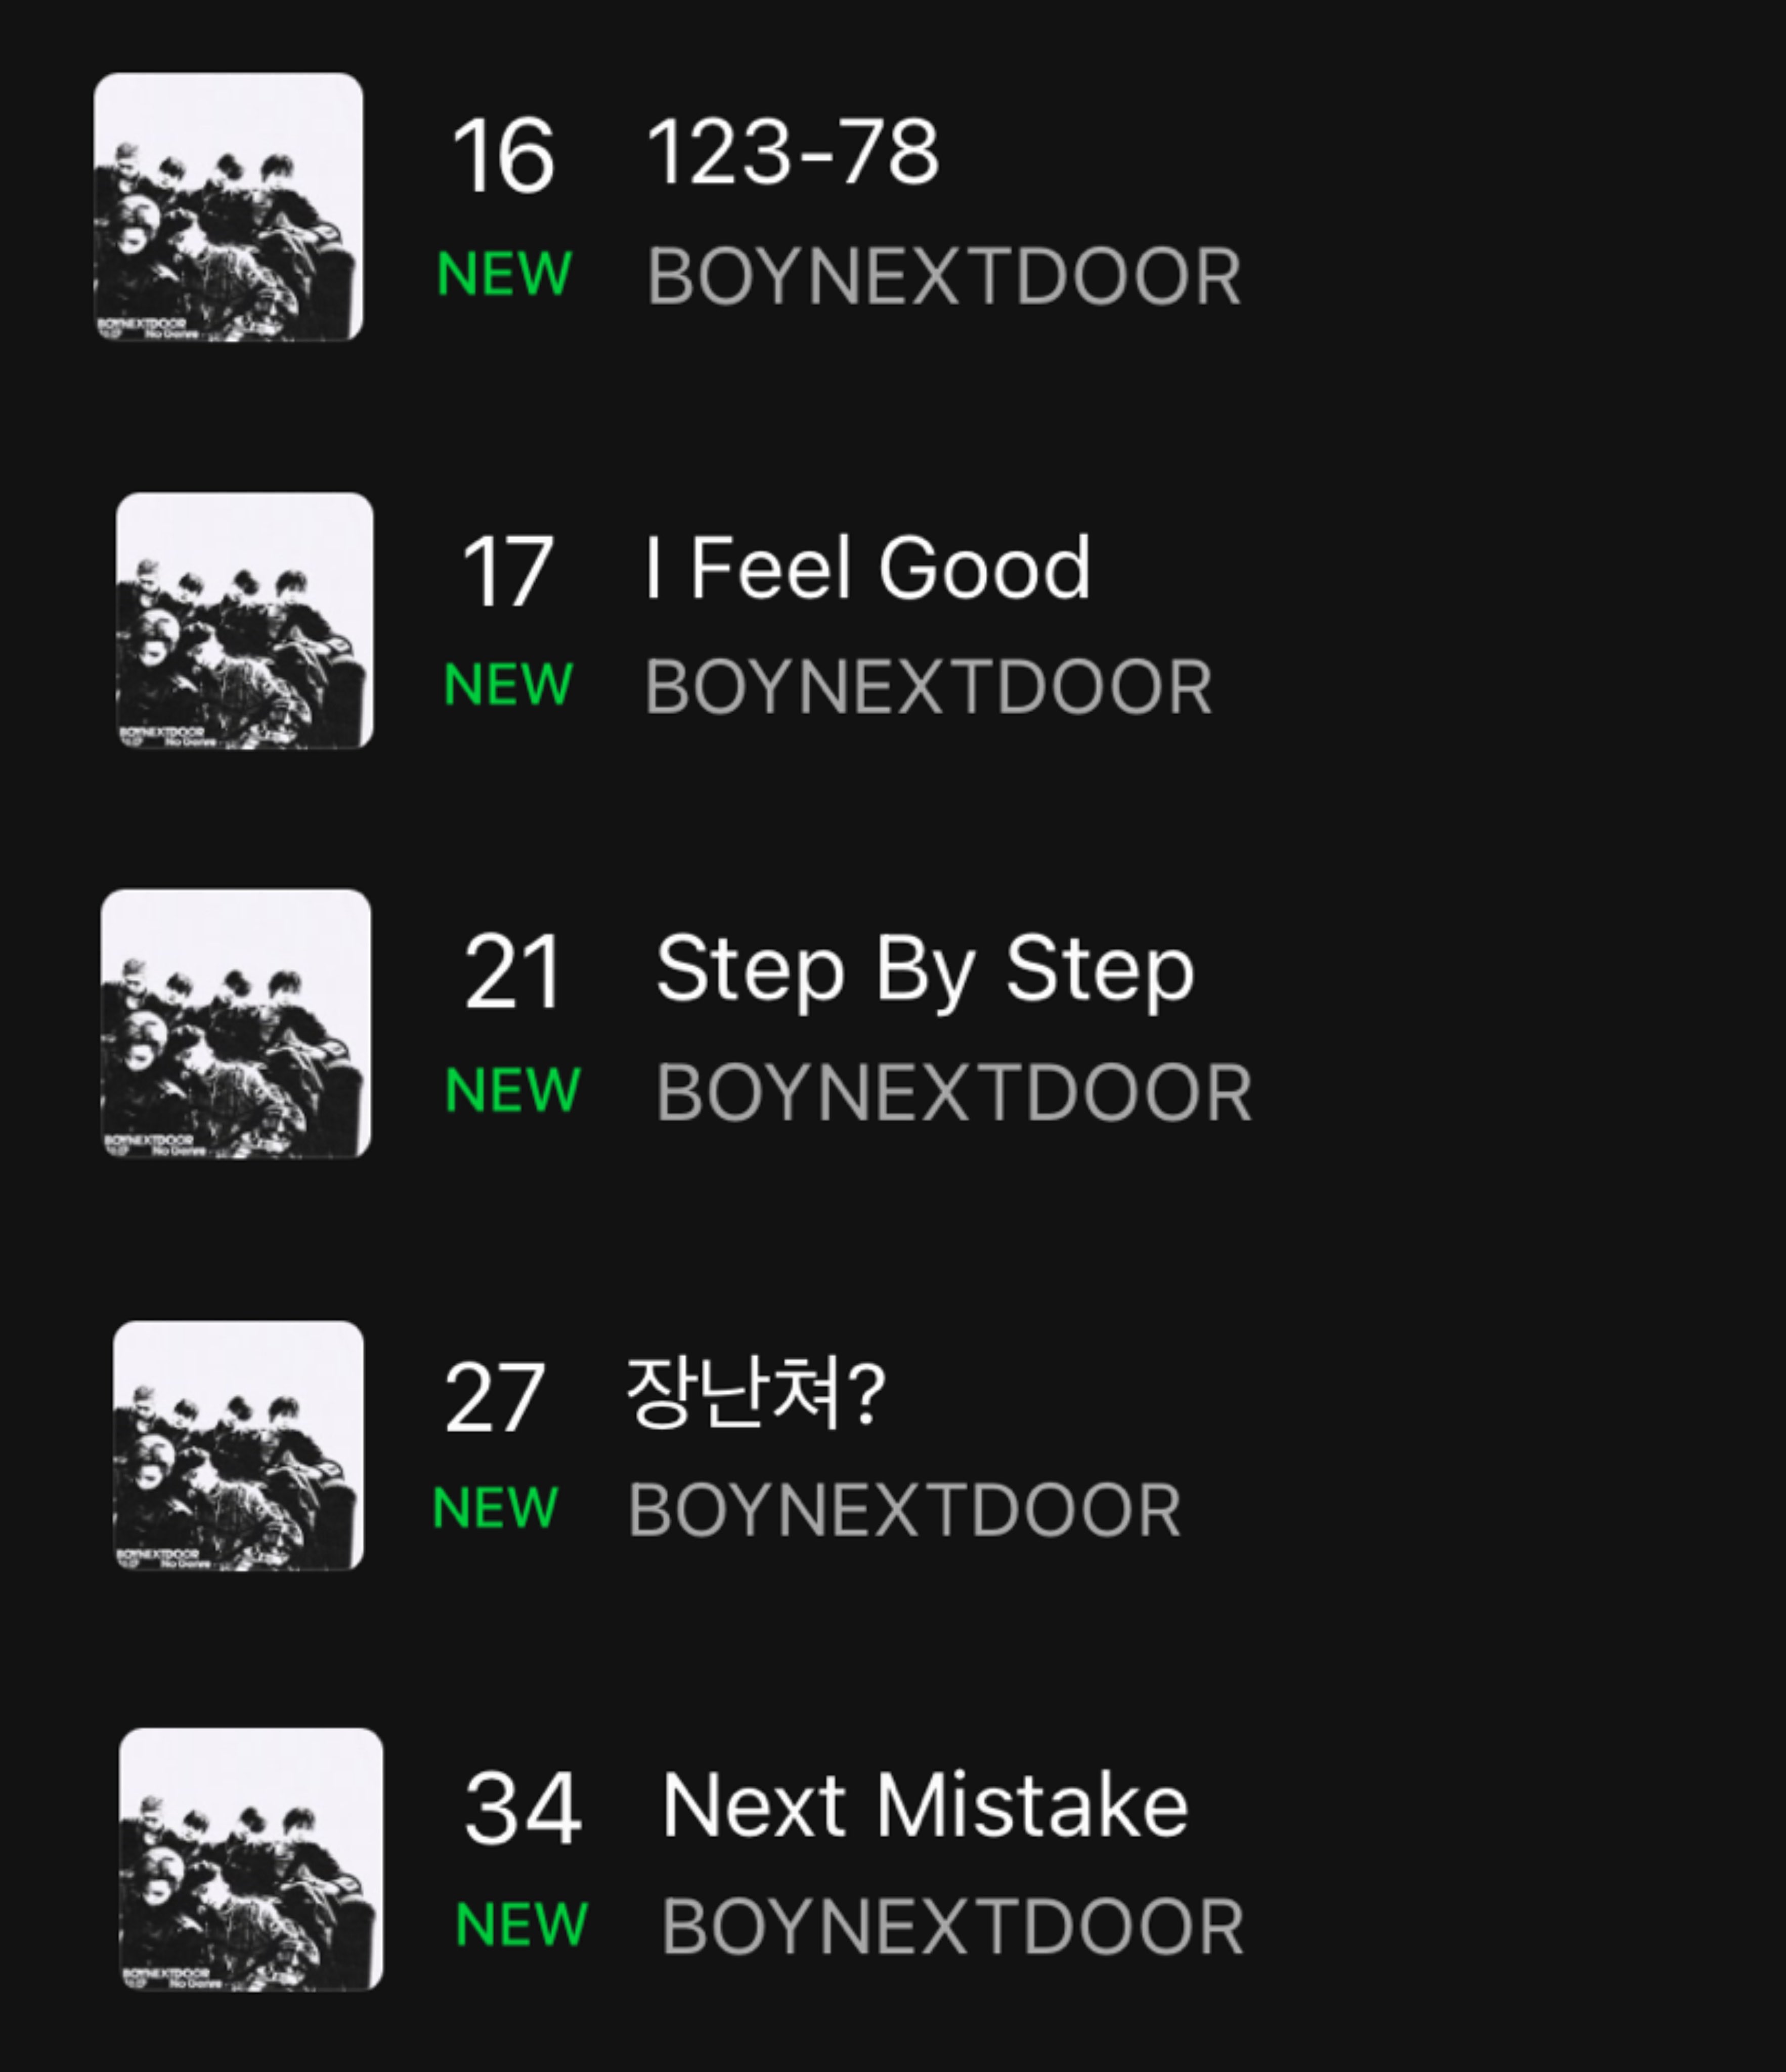Click album art for 장난쳐? track
1786x2072 pixels.
pyautogui.click(x=238, y=1446)
